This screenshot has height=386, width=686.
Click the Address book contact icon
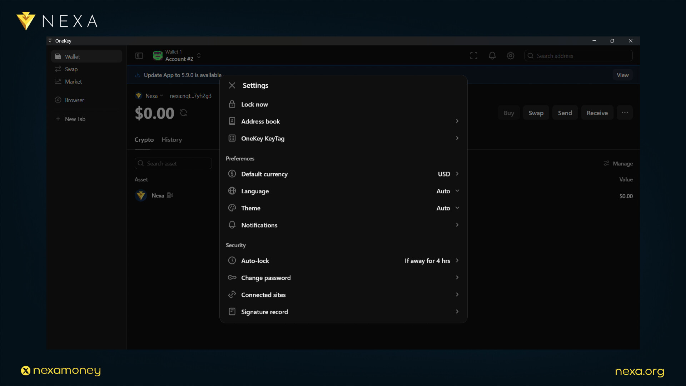click(x=232, y=121)
